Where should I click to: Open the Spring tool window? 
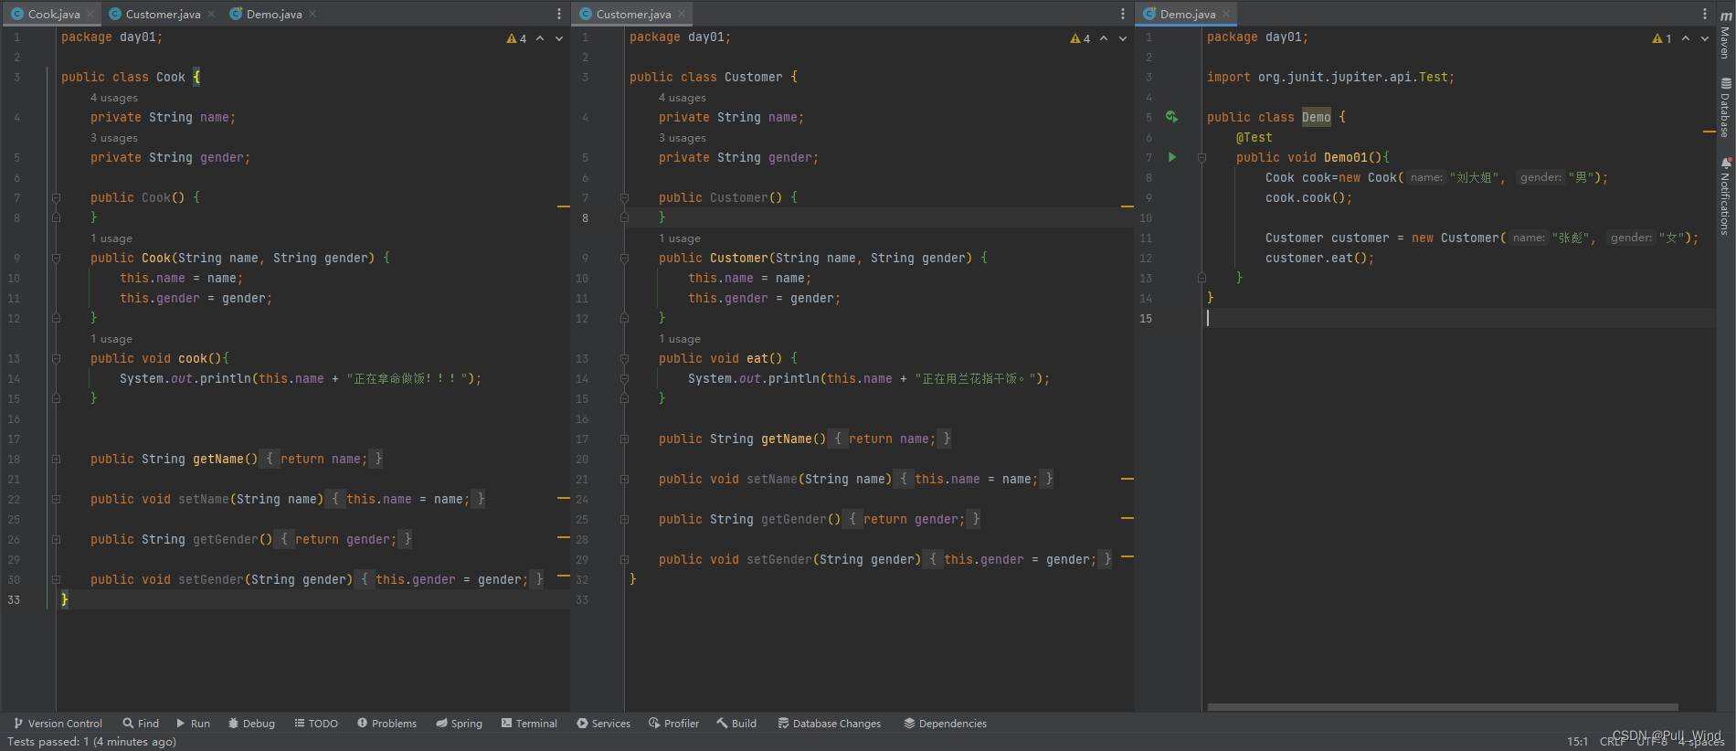click(459, 723)
